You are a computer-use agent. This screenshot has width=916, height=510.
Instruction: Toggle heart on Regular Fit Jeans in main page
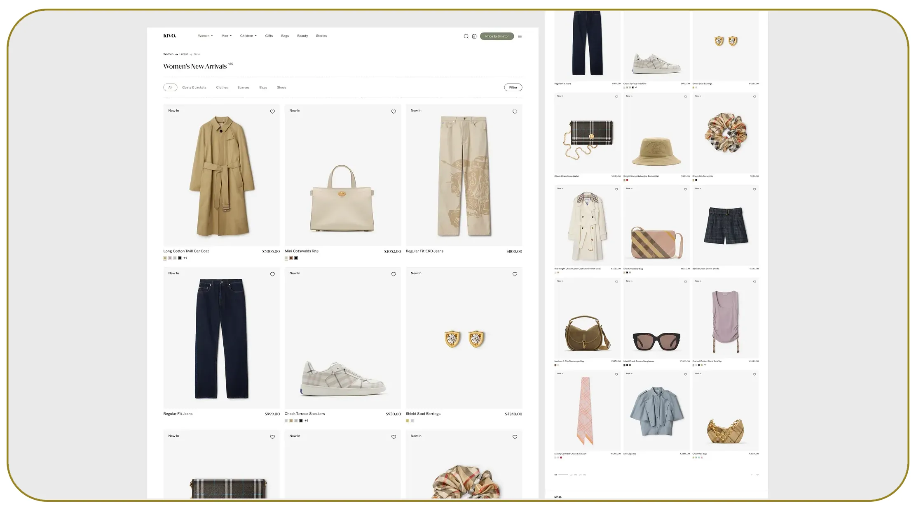coord(272,274)
